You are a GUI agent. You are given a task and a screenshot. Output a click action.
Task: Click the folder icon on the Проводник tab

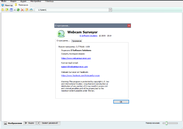pos(16,5)
